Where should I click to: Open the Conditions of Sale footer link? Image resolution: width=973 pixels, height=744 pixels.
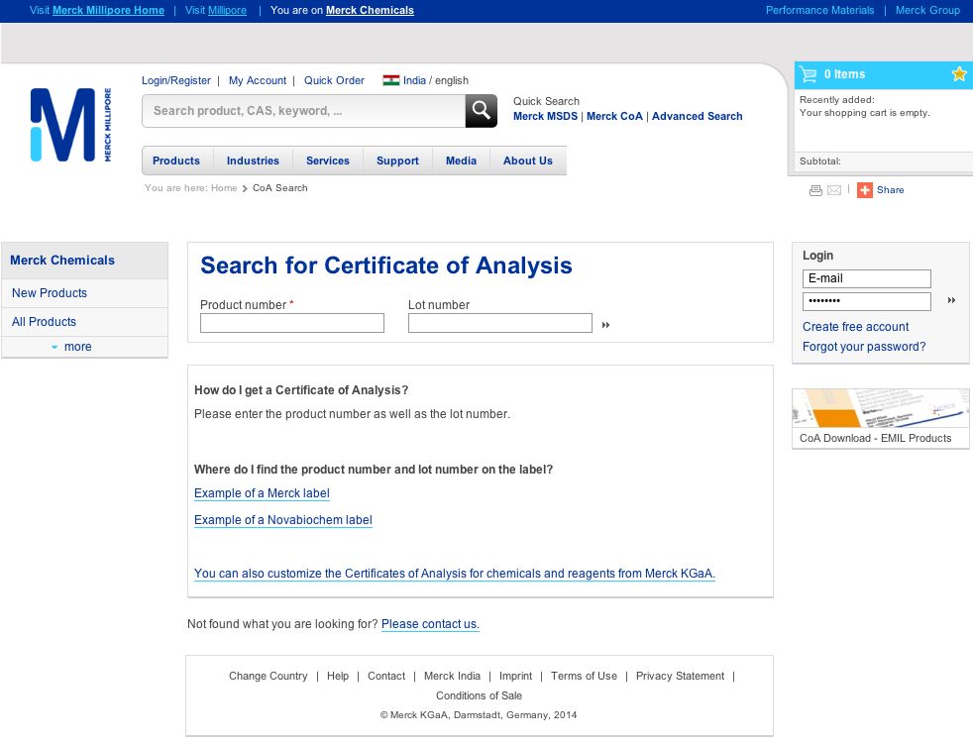click(479, 695)
